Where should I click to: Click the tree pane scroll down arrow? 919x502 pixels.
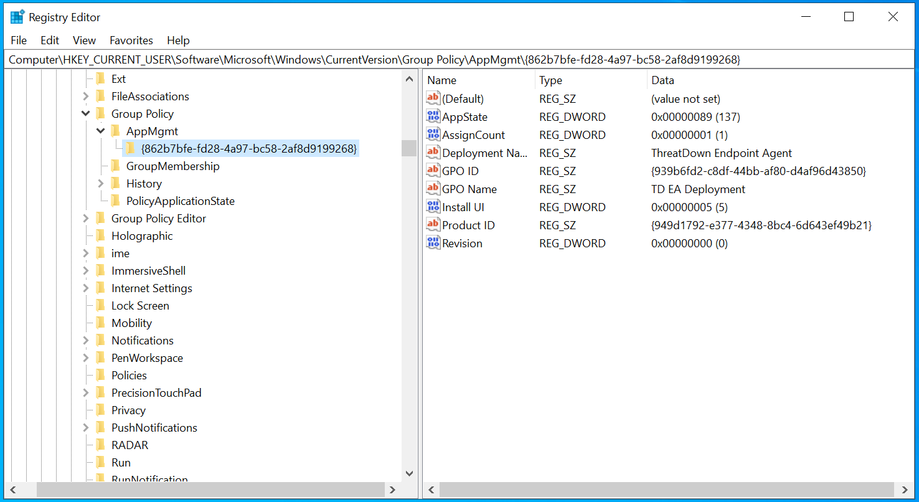click(x=409, y=474)
